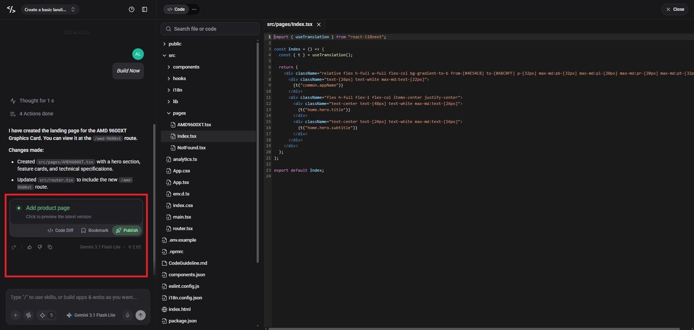
Task: Click the green Publish button
Action: point(127,230)
